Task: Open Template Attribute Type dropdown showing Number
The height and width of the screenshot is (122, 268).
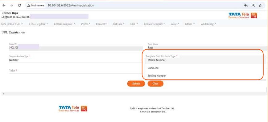Action: coord(76,60)
